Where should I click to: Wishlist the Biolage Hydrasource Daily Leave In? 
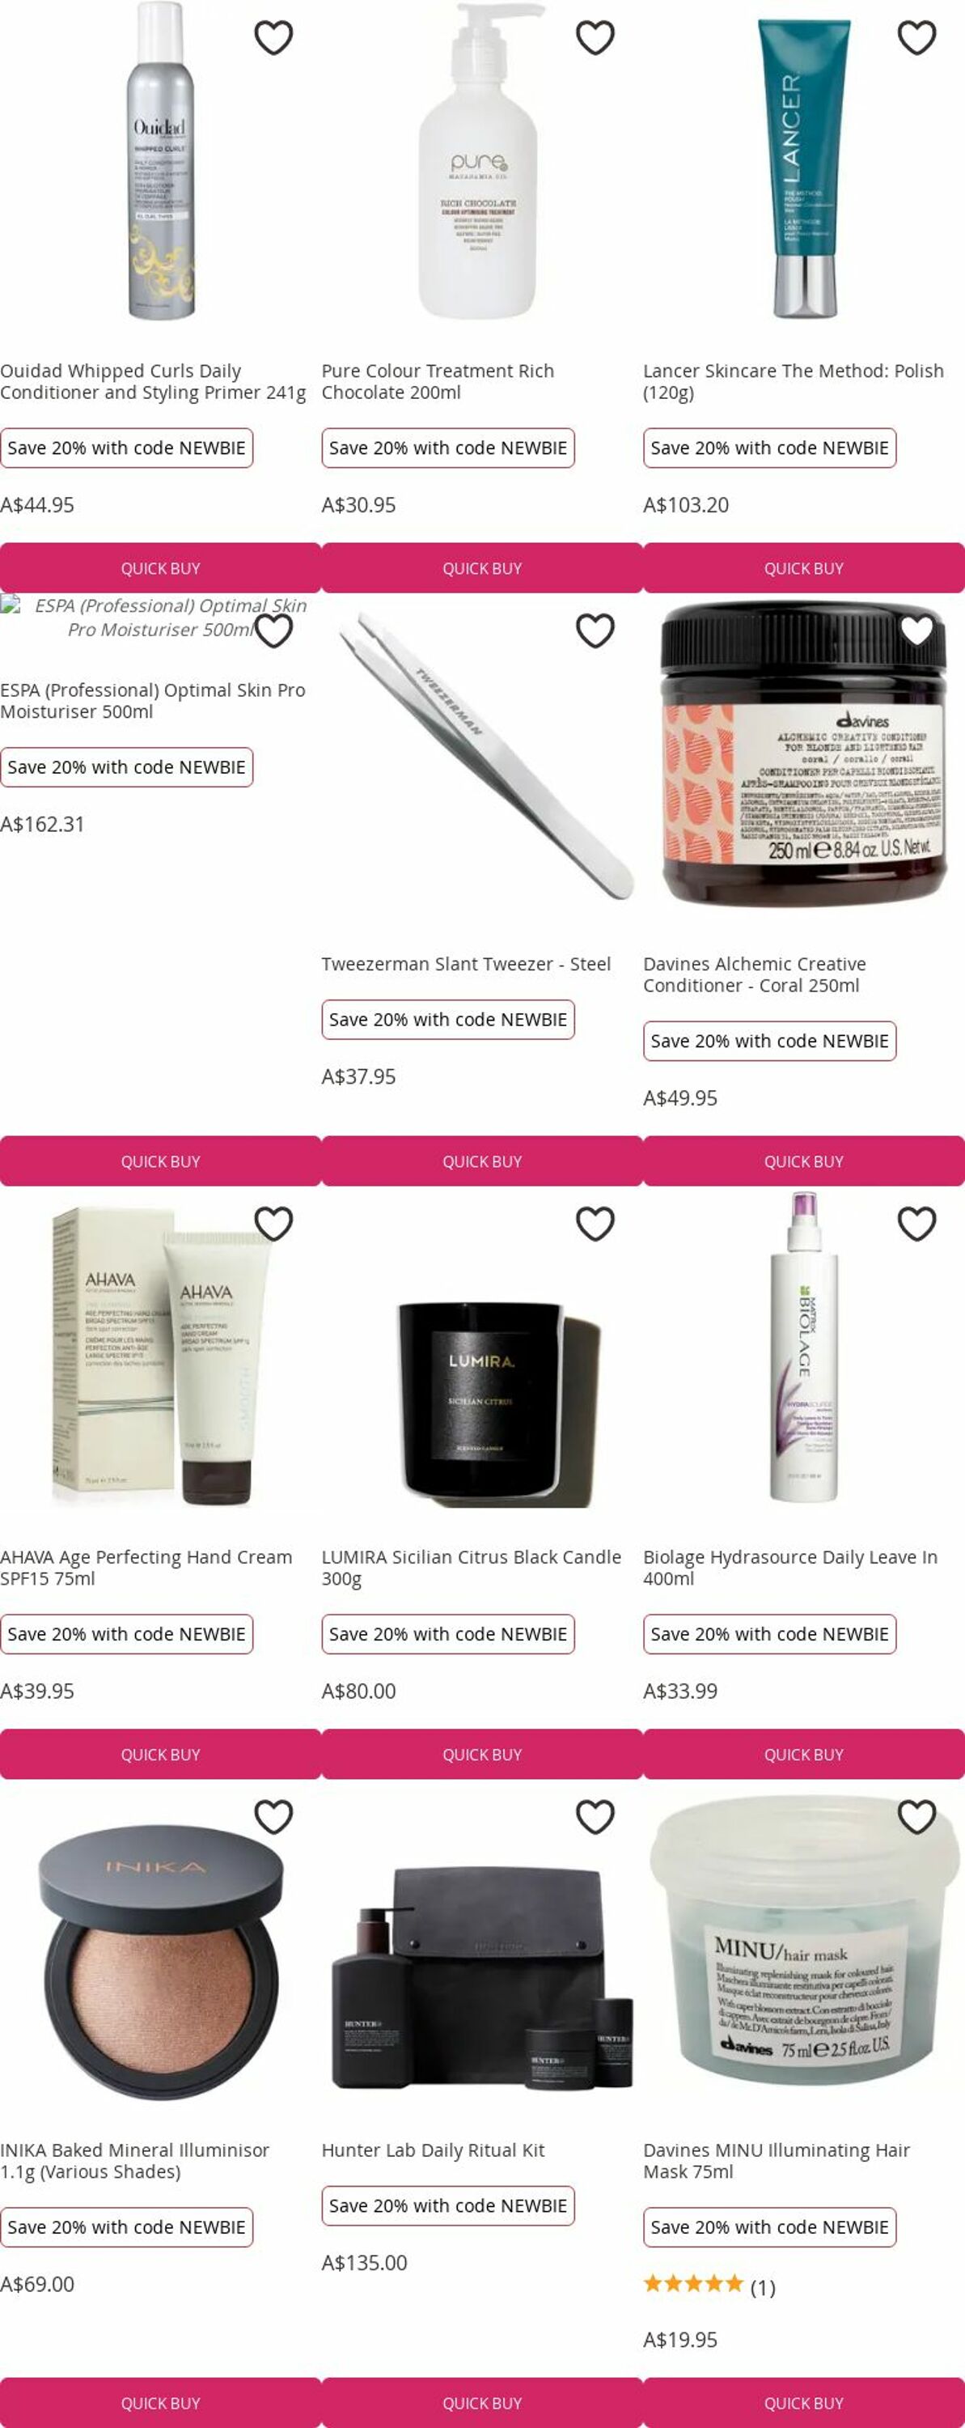coord(916,1224)
